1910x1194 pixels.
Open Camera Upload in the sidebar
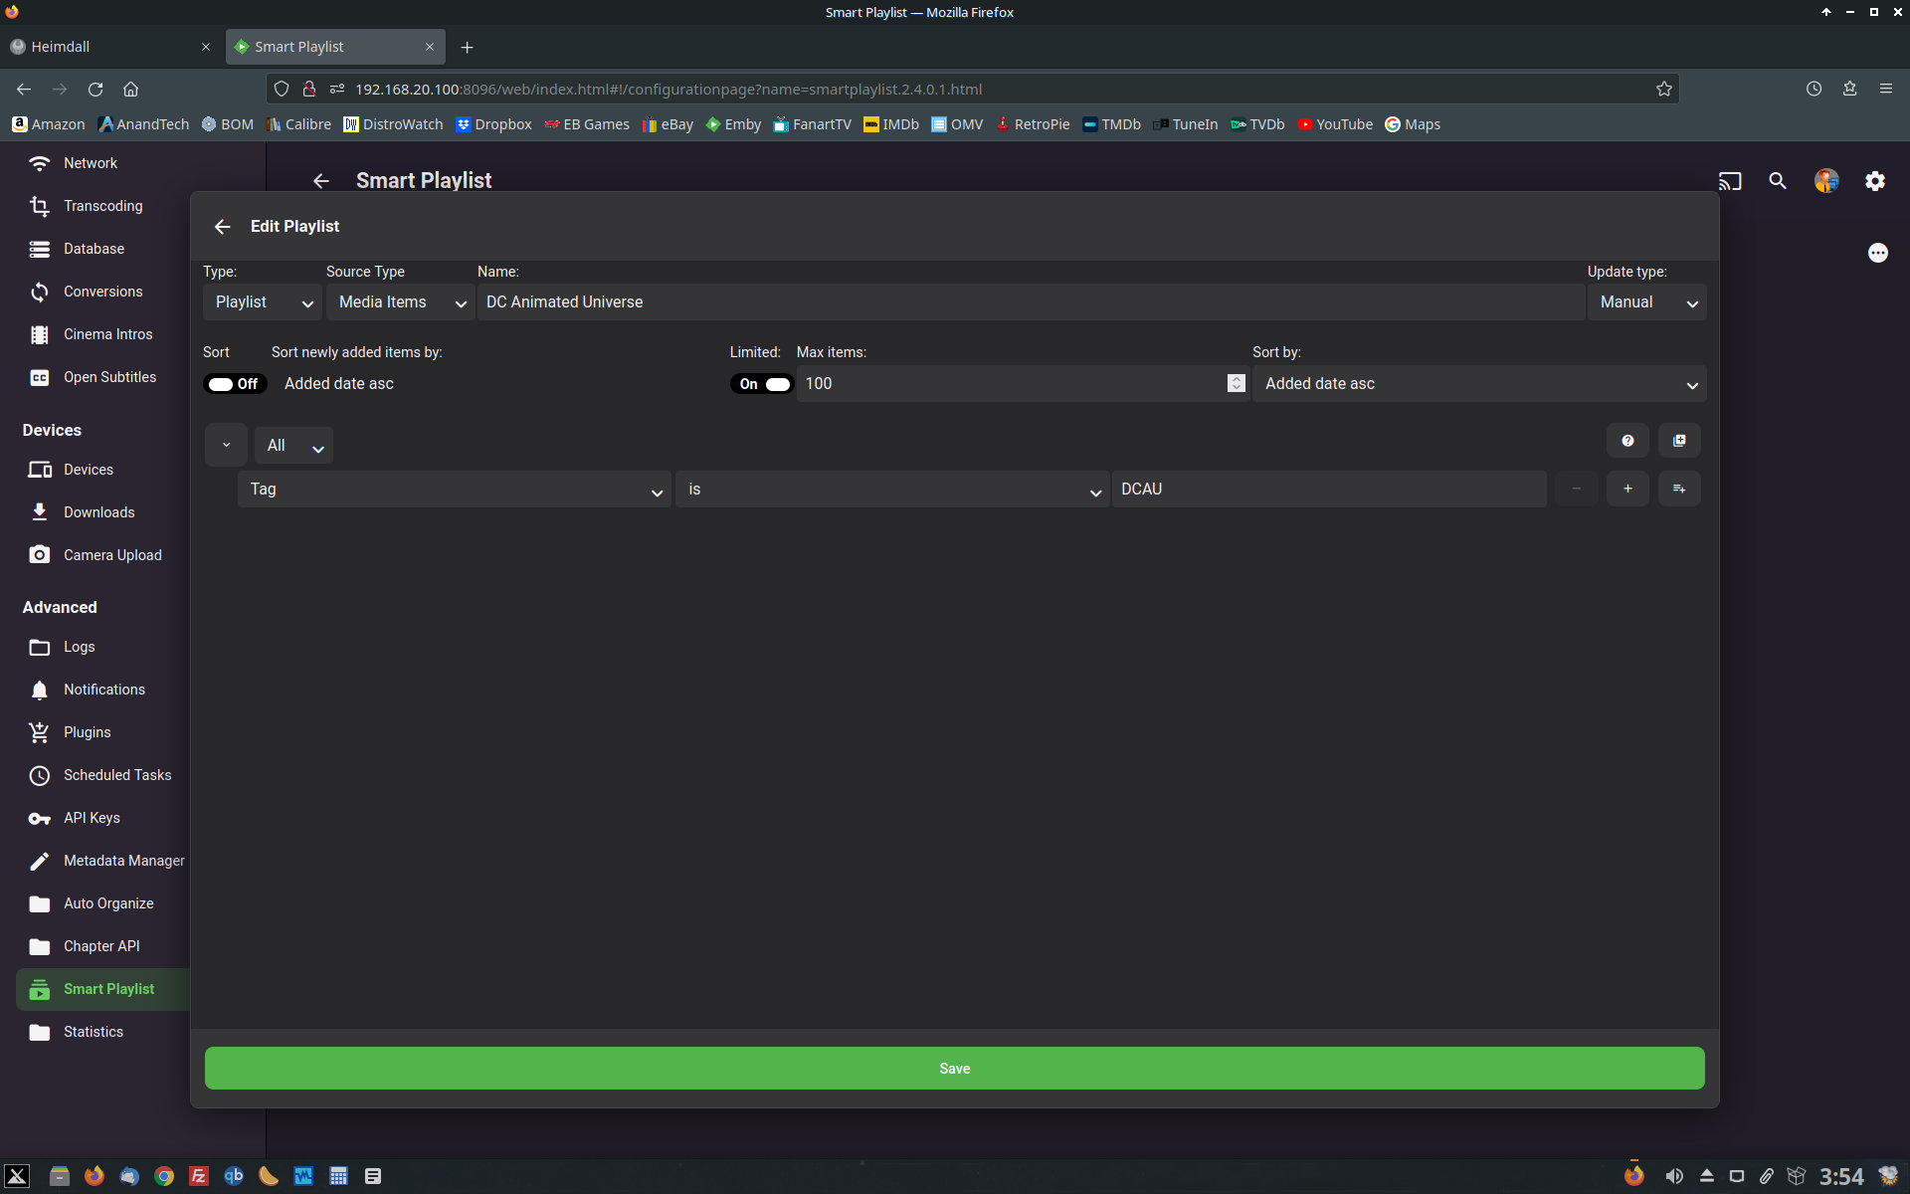point(112,555)
